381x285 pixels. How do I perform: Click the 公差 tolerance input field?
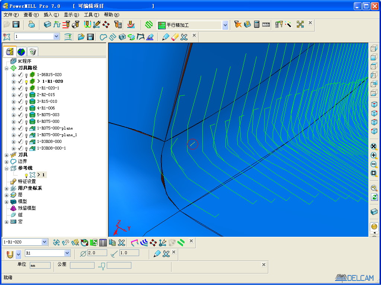click(x=82, y=265)
